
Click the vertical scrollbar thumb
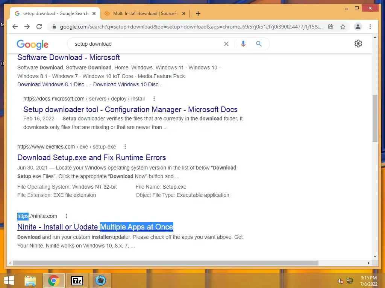point(375,118)
